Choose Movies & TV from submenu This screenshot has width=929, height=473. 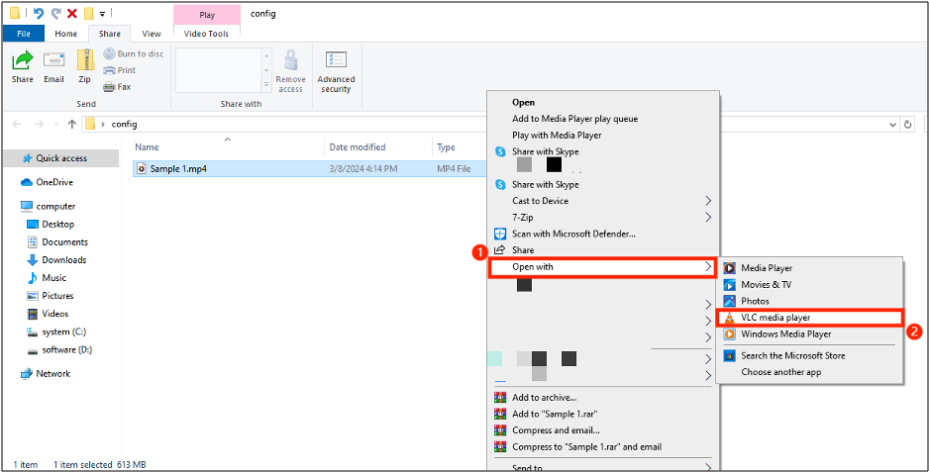pyautogui.click(x=766, y=285)
